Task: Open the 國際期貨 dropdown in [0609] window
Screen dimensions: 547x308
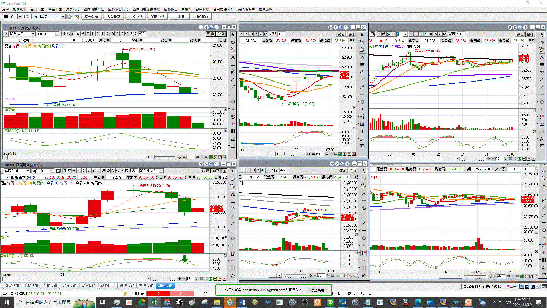Action: [x=28, y=171]
